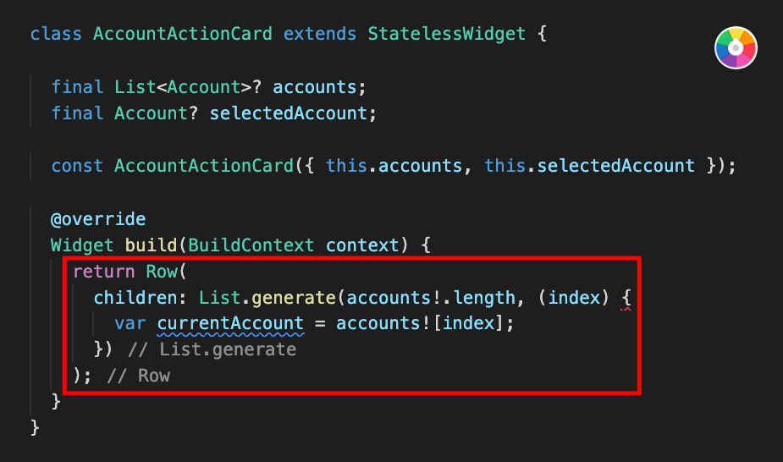Click the red squiggle error brace
The width and height of the screenshot is (783, 462).
[626, 299]
